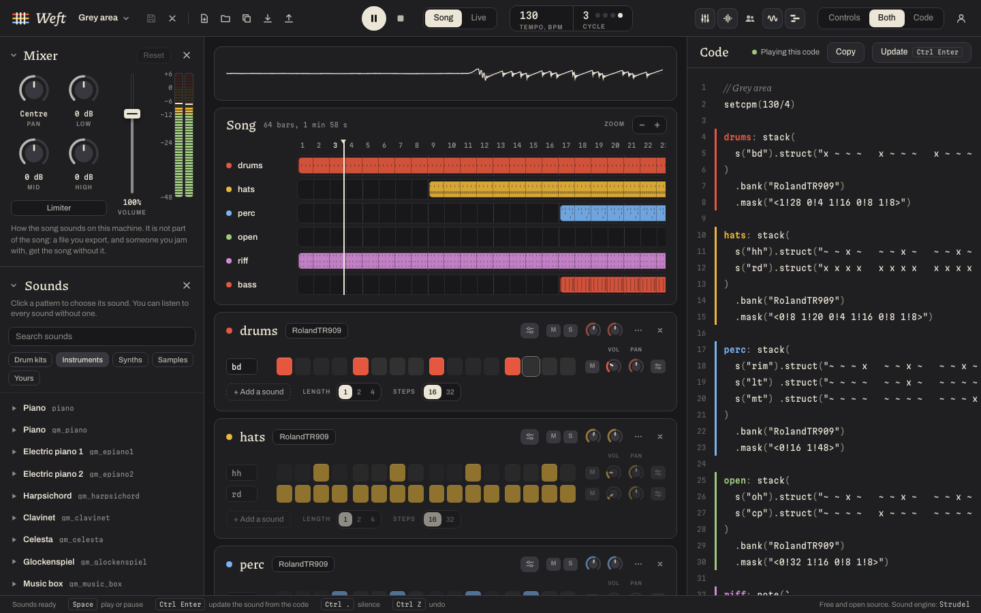Zoom in on the song timeline
Screen dimensions: 981x613
(657, 125)
